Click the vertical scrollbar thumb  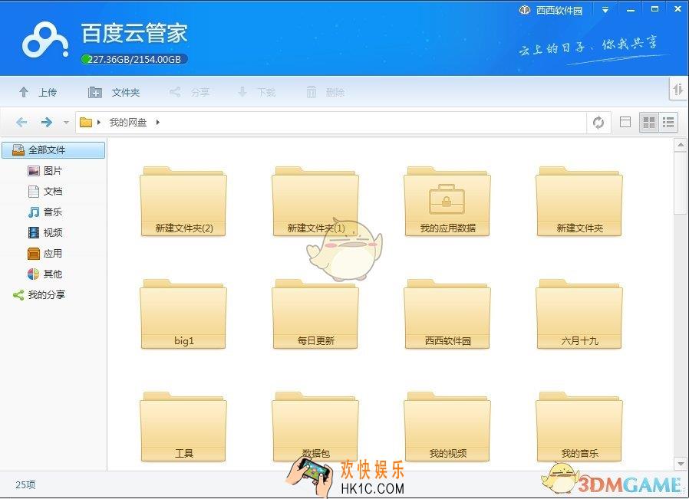681,183
